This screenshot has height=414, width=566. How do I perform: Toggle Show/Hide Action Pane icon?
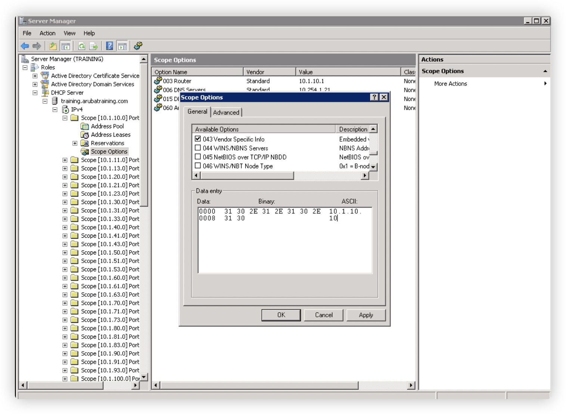point(122,46)
